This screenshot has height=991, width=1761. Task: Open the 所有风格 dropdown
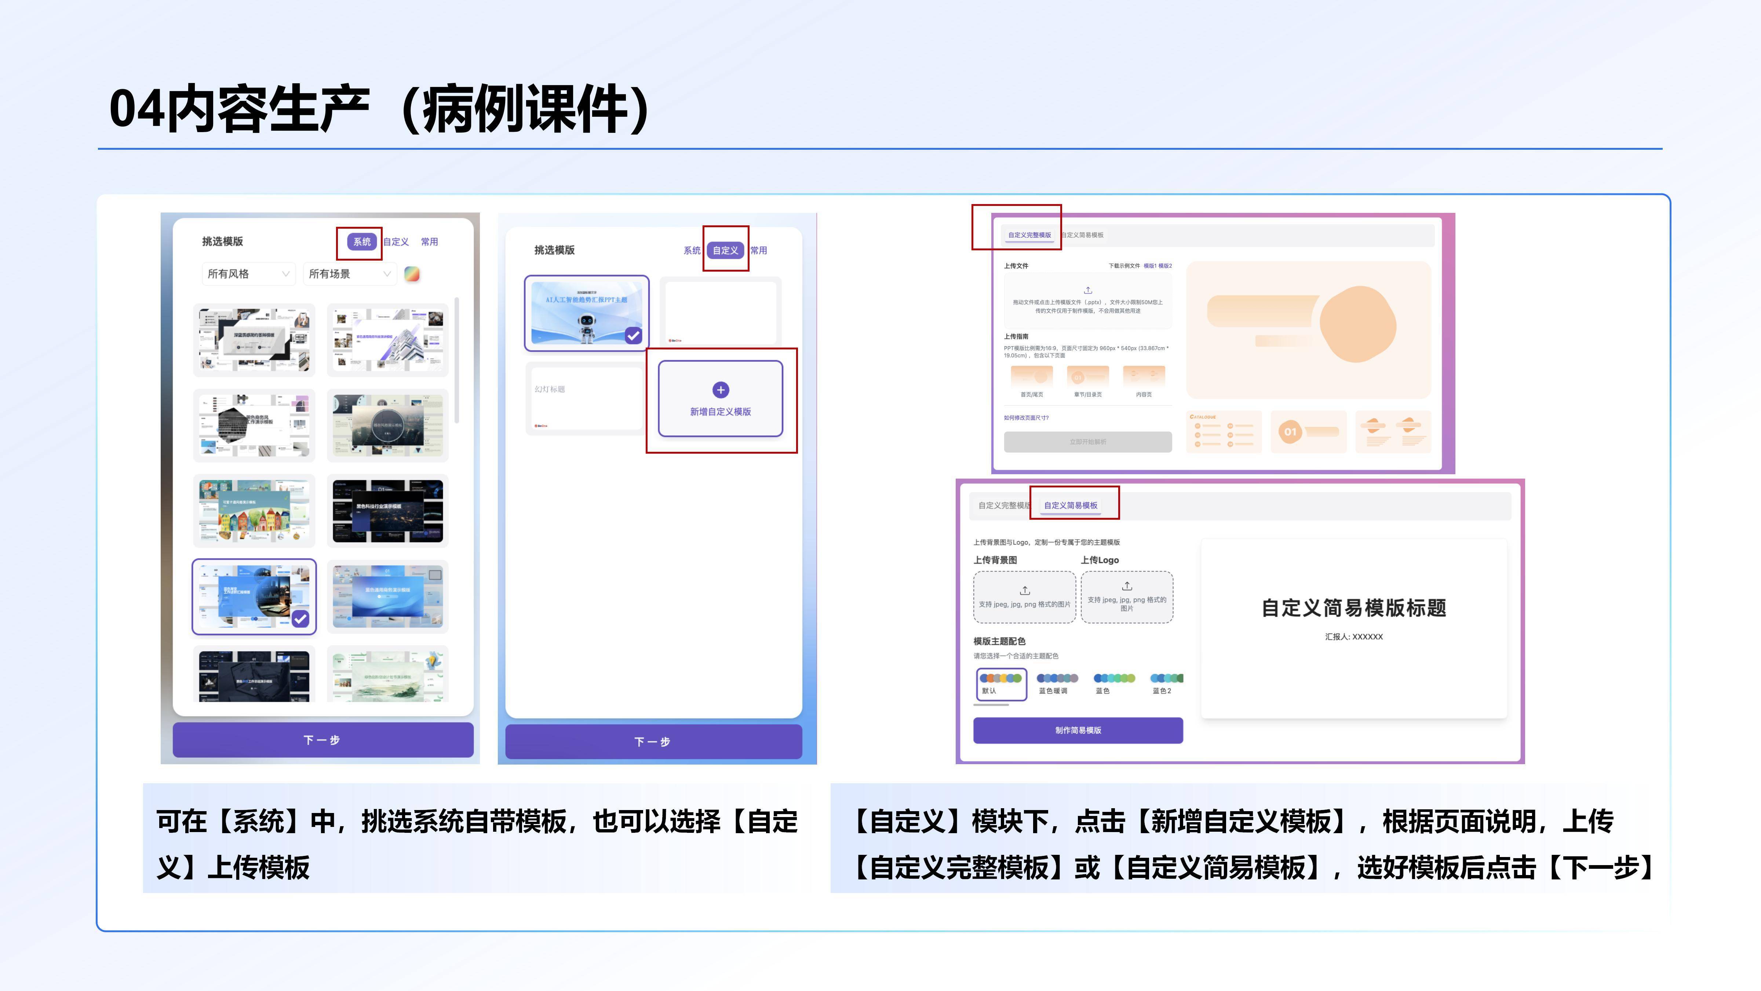[248, 273]
